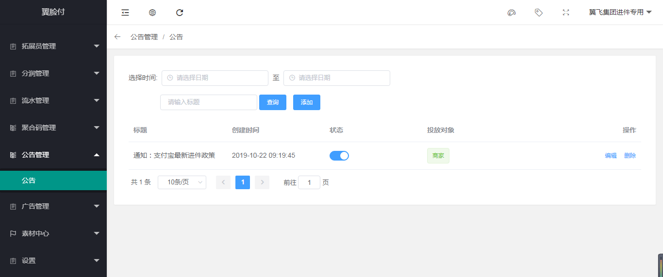Open the 拓展员管理 menu label
663x277 pixels.
pyautogui.click(x=39, y=46)
